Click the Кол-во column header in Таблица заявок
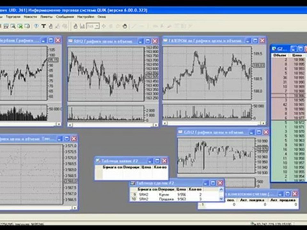The image size is (307, 230). tap(160, 167)
